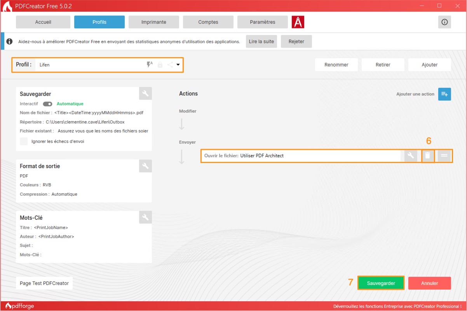Click the Mots-Clé : field label in keywords panel
467x311 pixels.
pyautogui.click(x=31, y=255)
